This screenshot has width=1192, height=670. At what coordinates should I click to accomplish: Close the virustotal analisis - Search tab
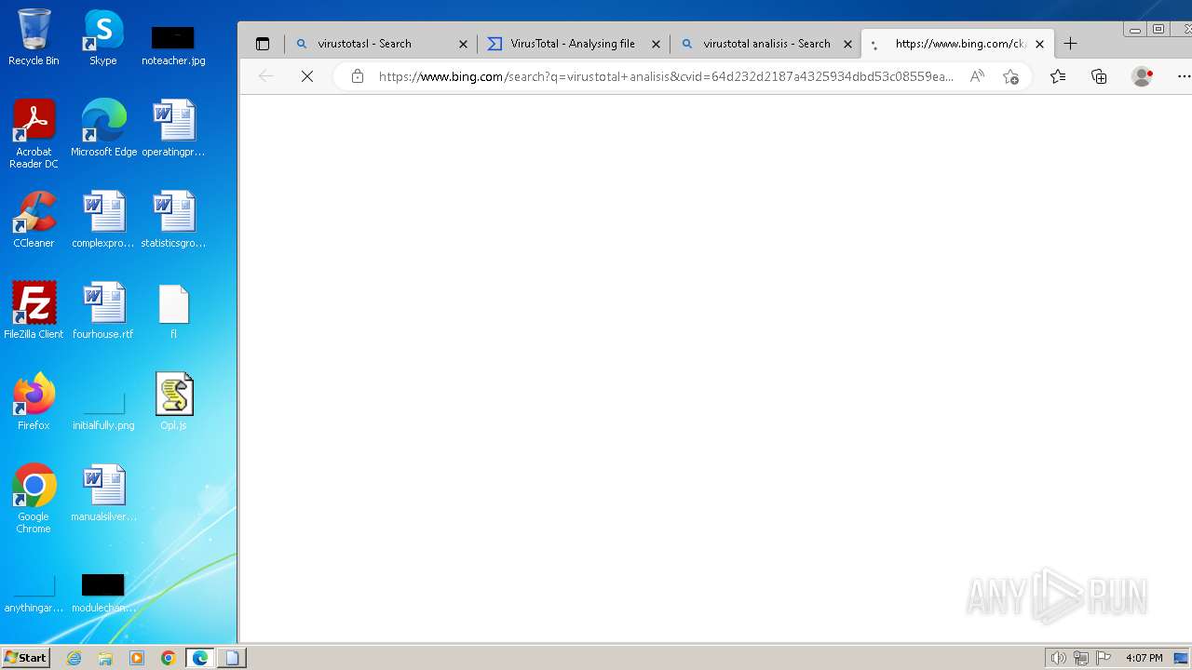[x=847, y=44]
